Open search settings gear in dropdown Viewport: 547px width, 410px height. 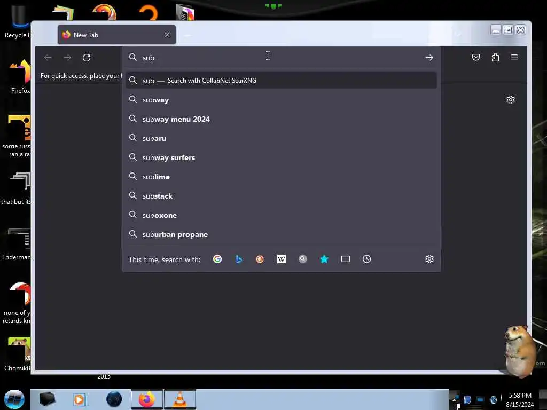[429, 259]
